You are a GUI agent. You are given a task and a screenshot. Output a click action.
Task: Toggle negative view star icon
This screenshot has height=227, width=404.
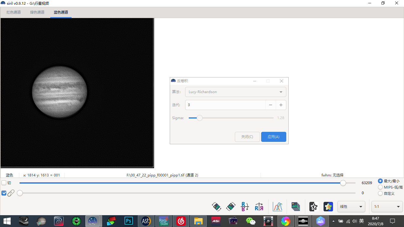(x=314, y=207)
